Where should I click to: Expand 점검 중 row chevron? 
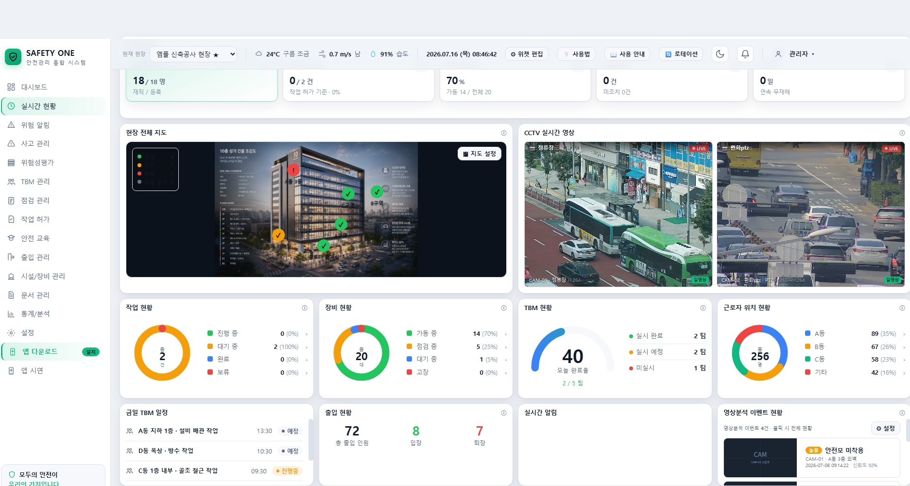506,347
